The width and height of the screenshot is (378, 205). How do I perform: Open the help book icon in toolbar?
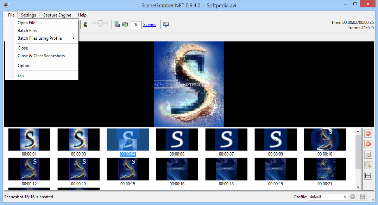pyautogui.click(x=166, y=24)
